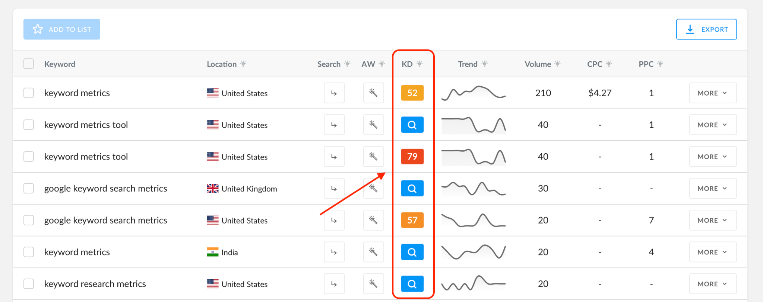763x302 pixels.
Task: Open MORE options for keyword research metrics
Action: tap(713, 284)
